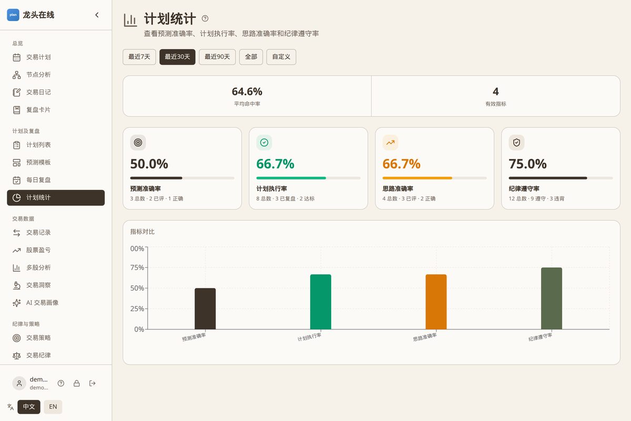Viewport: 631px width, 421px height.
Task: Open 股票盈亏 in the sidebar
Action: tap(56, 250)
